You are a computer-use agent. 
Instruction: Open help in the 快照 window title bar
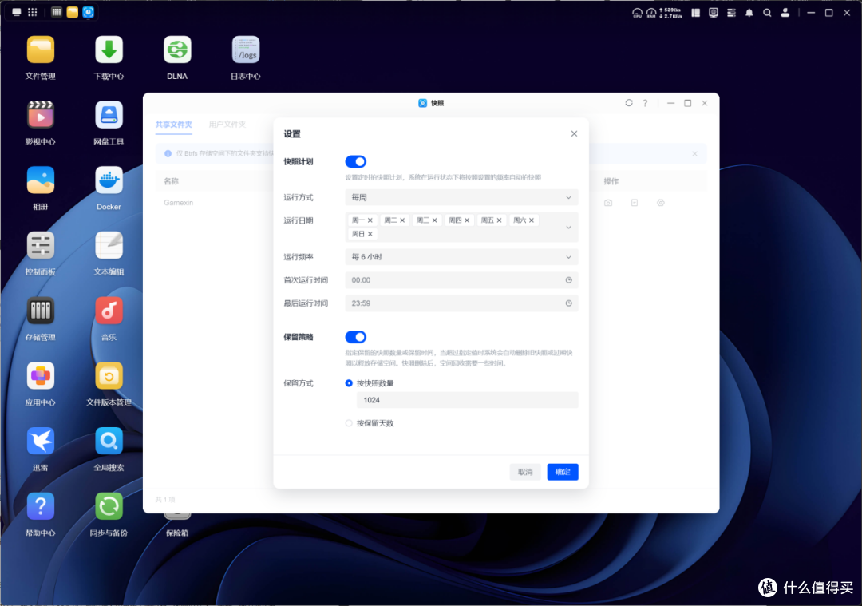click(645, 103)
